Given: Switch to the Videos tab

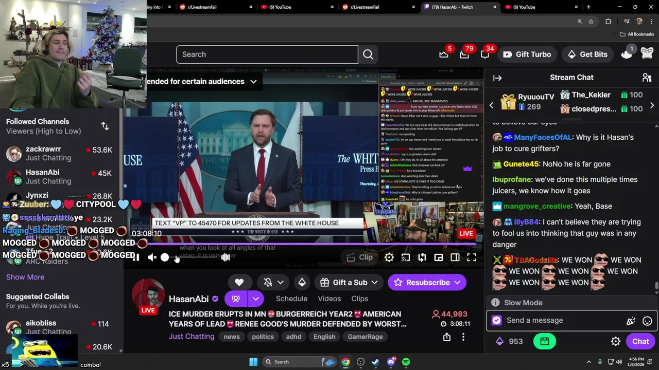Looking at the screenshot, I should click(329, 299).
